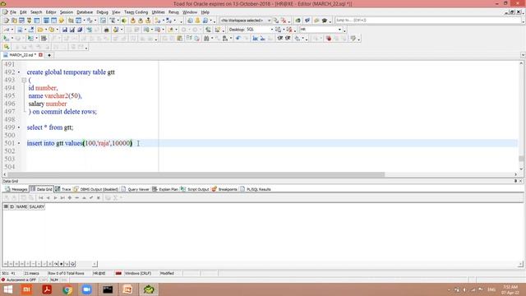The width and height of the screenshot is (526, 296).
Task: Click the globe icon on top toolbar
Action: [x=190, y=21]
